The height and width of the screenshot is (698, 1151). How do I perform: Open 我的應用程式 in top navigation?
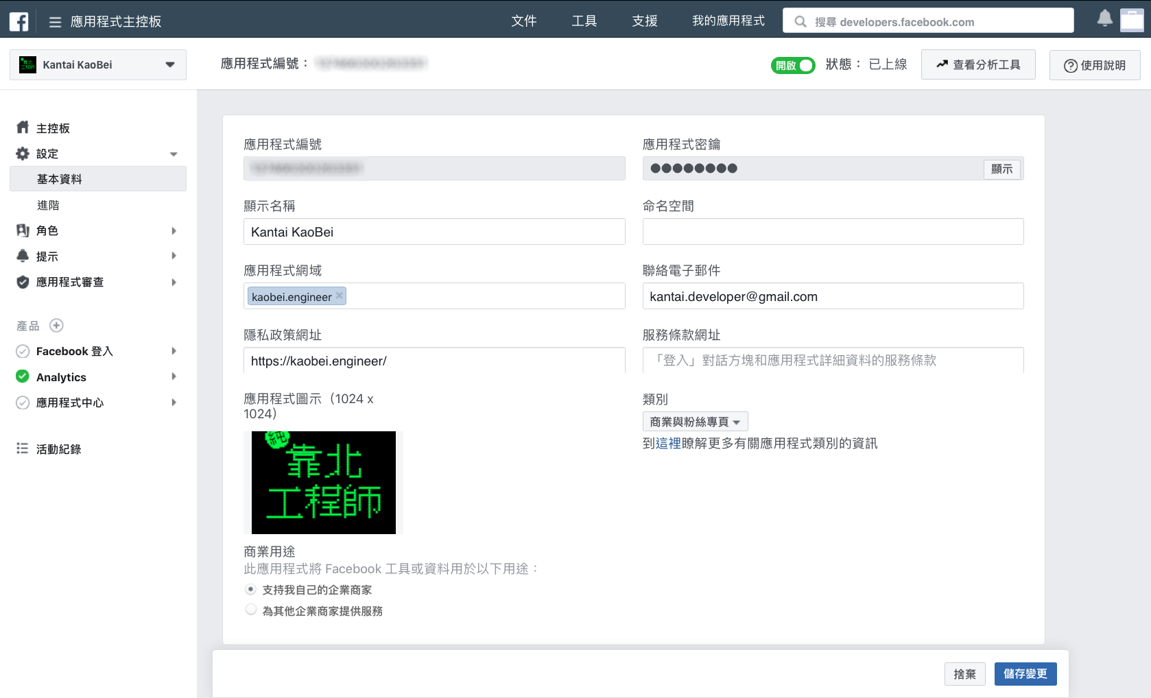tap(728, 21)
